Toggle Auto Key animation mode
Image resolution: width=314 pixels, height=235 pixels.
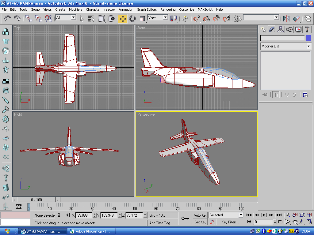click(x=200, y=215)
